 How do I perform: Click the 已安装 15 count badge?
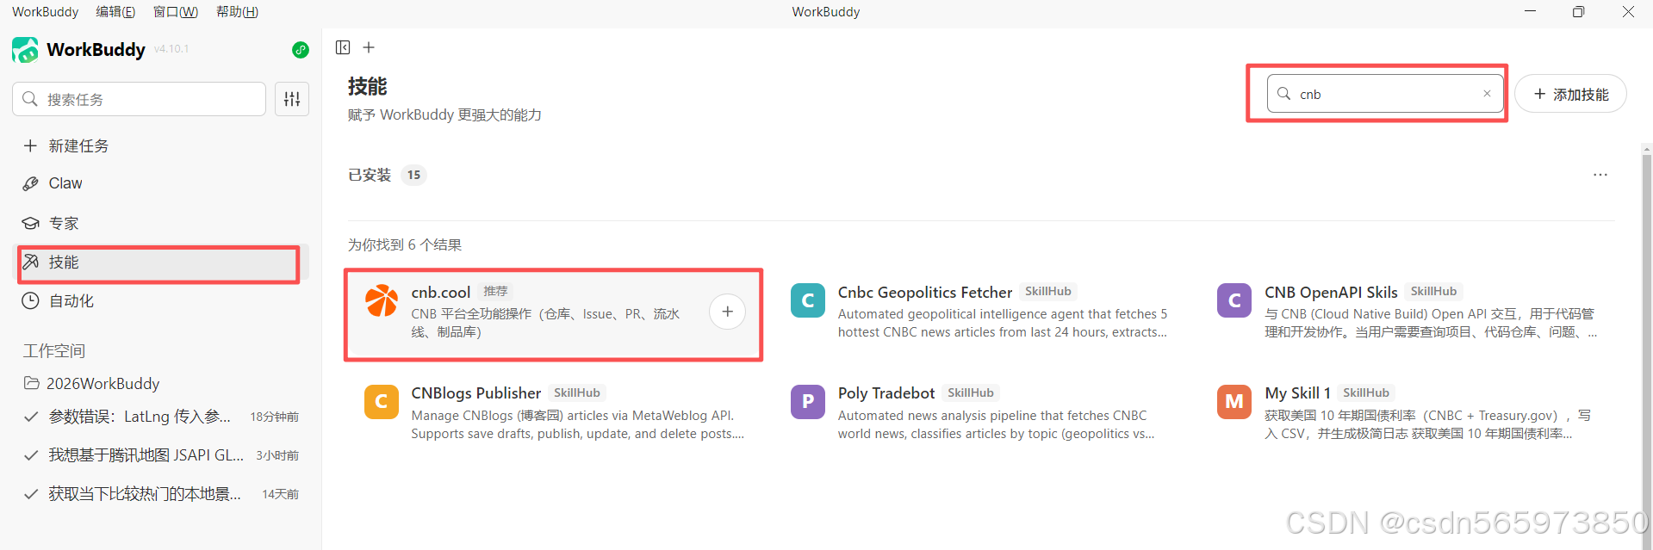413,175
